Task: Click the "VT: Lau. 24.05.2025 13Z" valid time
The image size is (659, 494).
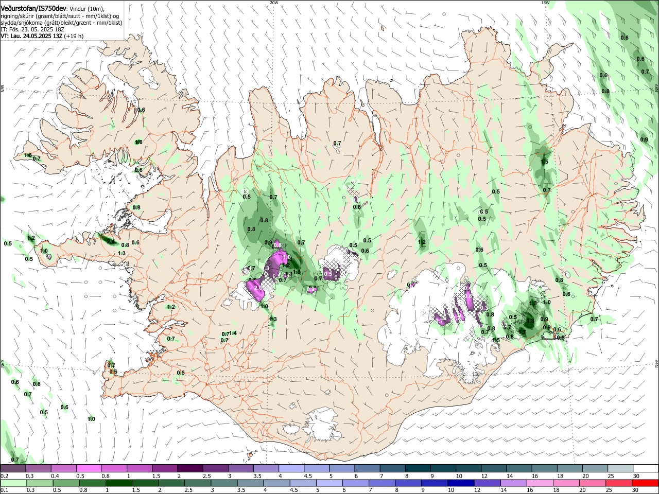Action: [32, 36]
